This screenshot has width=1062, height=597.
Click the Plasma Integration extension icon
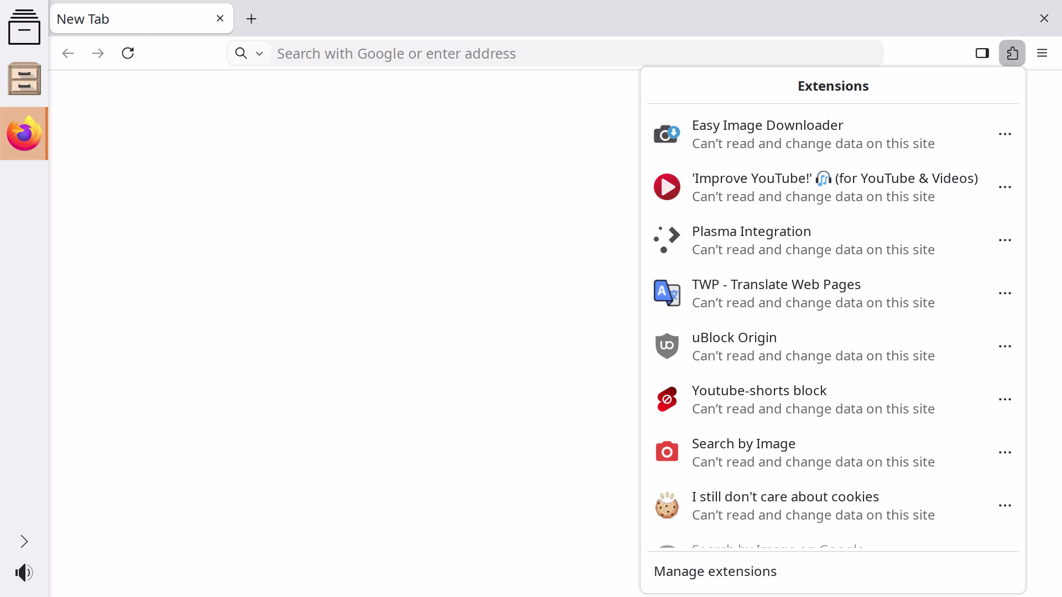(667, 240)
